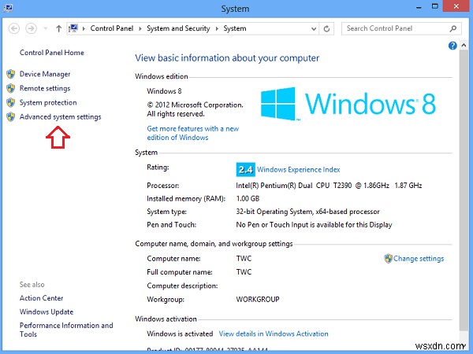Click the processor value Intel(R) Pentium(R) Dual
The height and width of the screenshot is (354, 473).
pyautogui.click(x=329, y=186)
